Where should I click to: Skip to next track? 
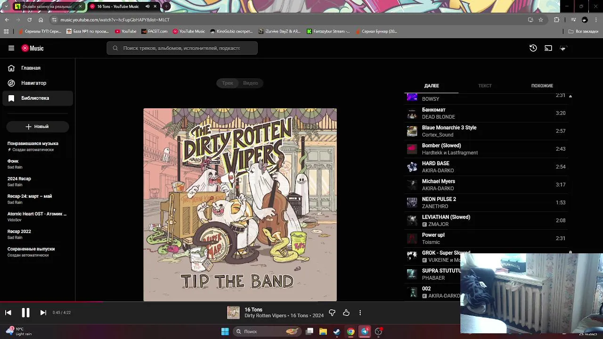(43, 313)
